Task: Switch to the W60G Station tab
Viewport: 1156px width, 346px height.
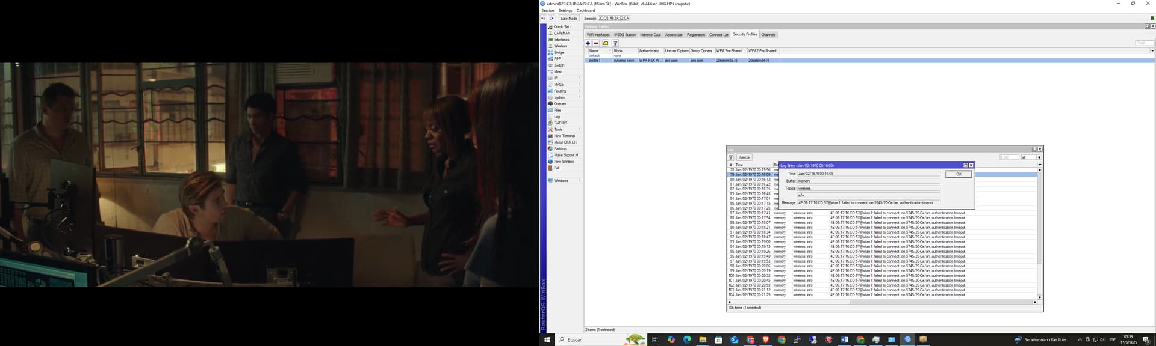Action: coord(624,35)
